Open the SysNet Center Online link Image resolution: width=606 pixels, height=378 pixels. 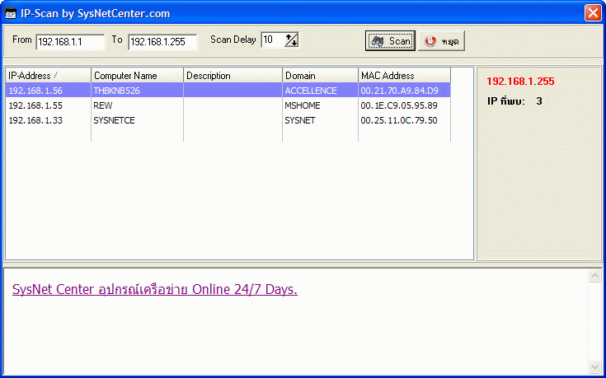coord(154,290)
